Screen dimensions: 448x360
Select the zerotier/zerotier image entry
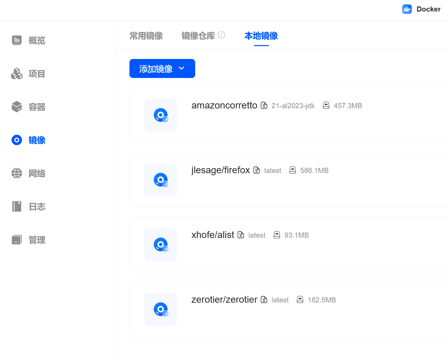click(224, 299)
